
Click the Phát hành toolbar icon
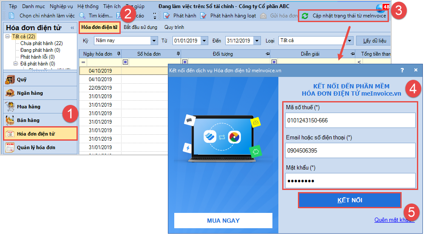[167, 16]
